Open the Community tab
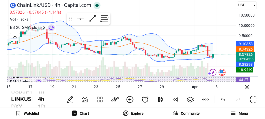265x119 pixels. (x=186, y=113)
